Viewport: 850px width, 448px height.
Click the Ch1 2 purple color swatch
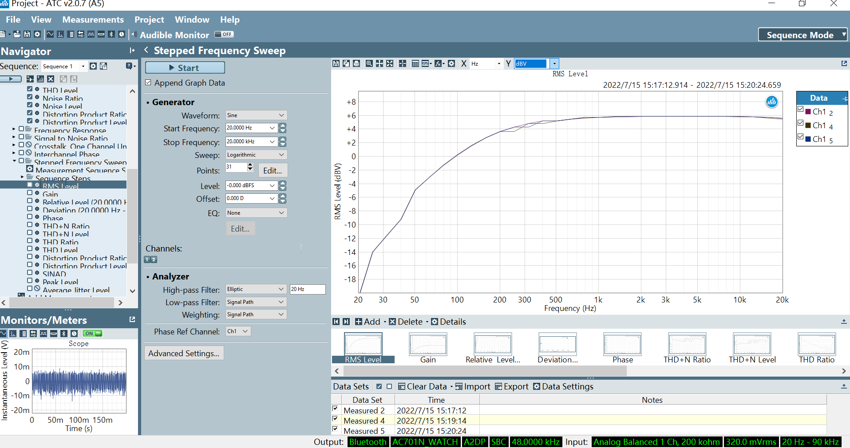(808, 111)
